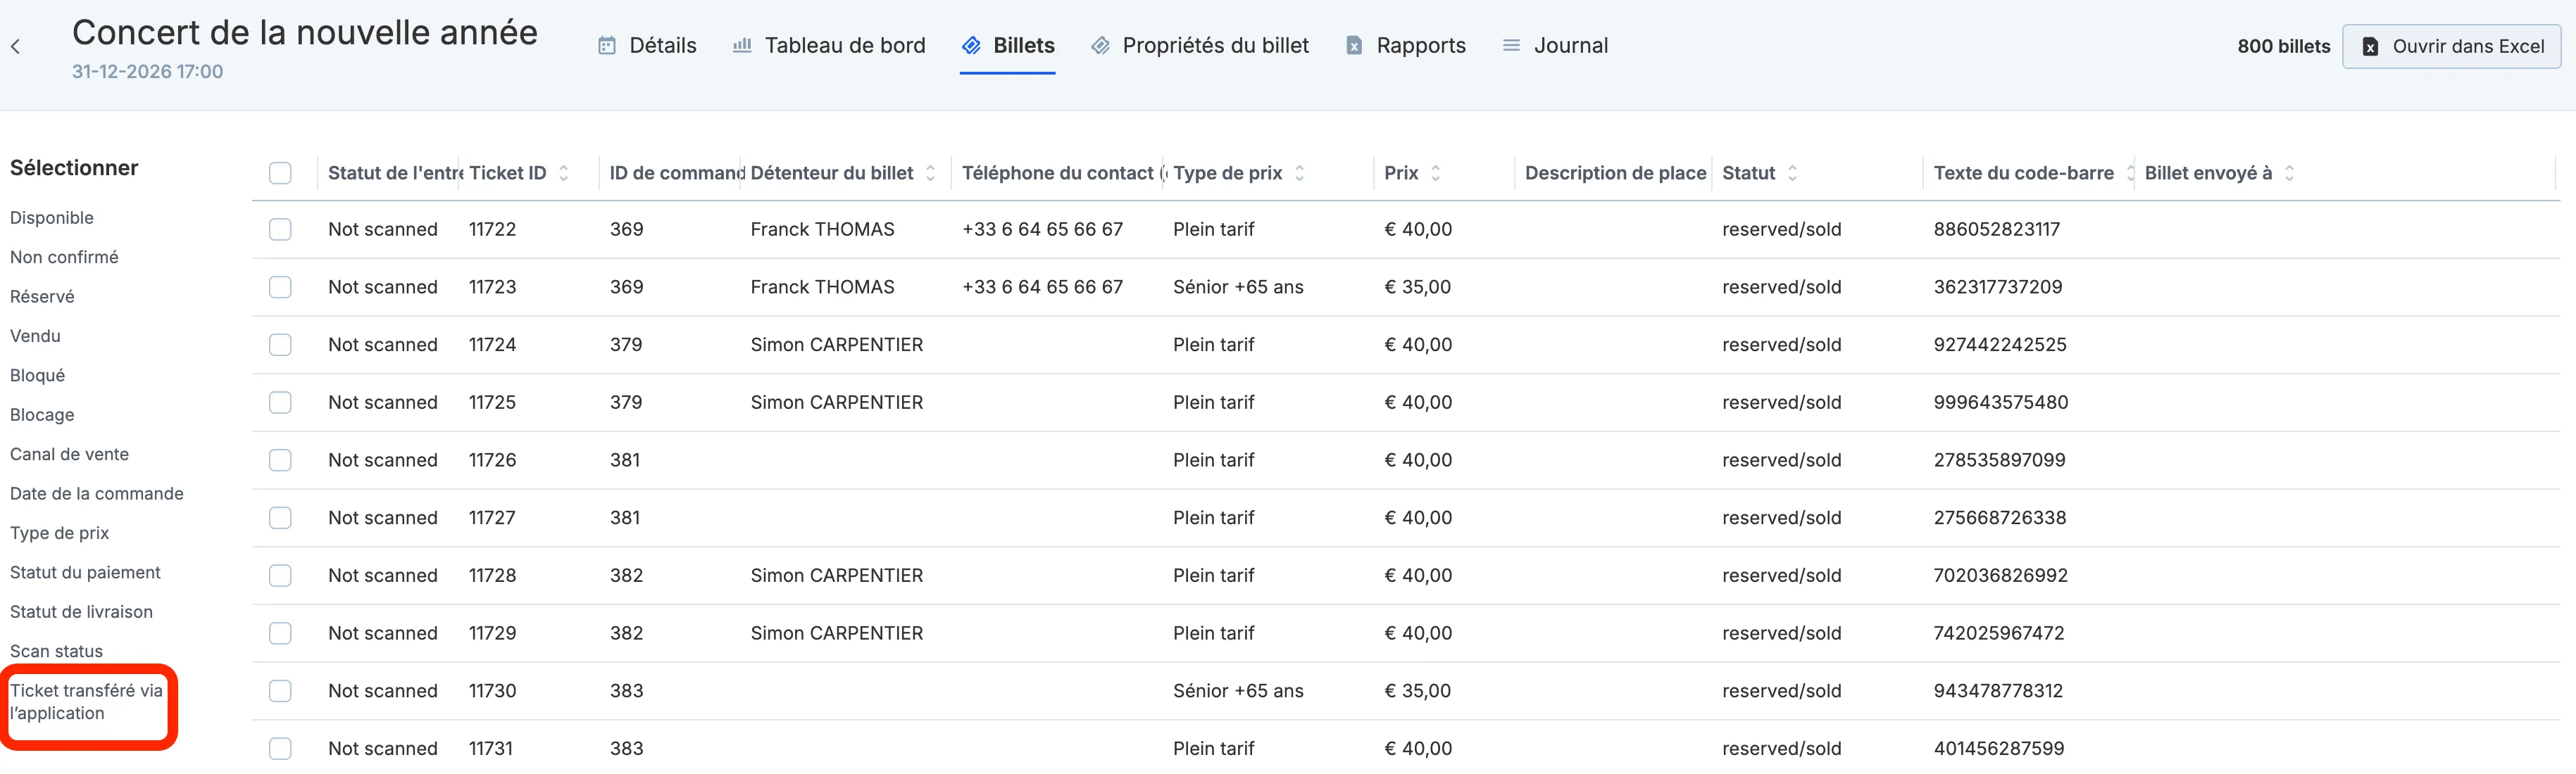Screen dimensions: 2576x774
Task: Filter by Ticket transféré via l'application
Action: coord(87,702)
